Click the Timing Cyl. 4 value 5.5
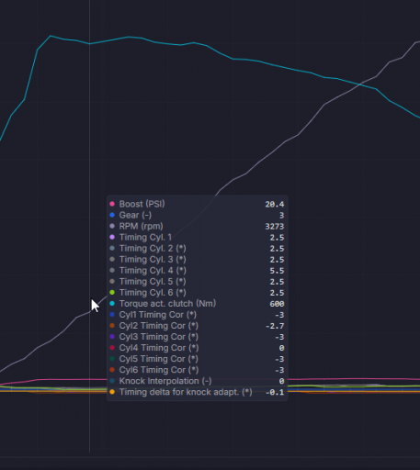420x470 pixels. (x=277, y=271)
